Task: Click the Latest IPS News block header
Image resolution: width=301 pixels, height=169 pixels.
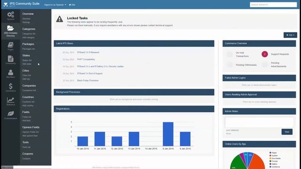Action: 134,44
